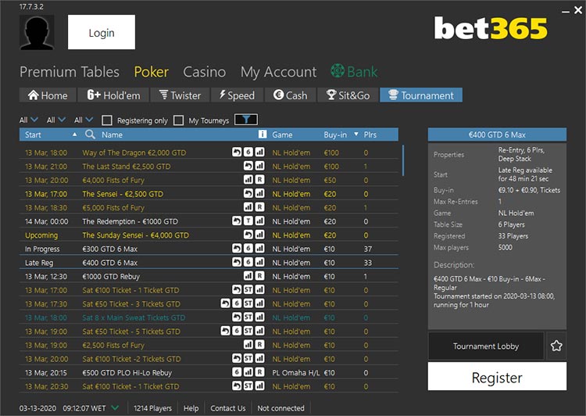The height and width of the screenshot is (416, 586).
Task: Click stats icon on €5,000 Fists of Fury row
Action: click(248, 207)
